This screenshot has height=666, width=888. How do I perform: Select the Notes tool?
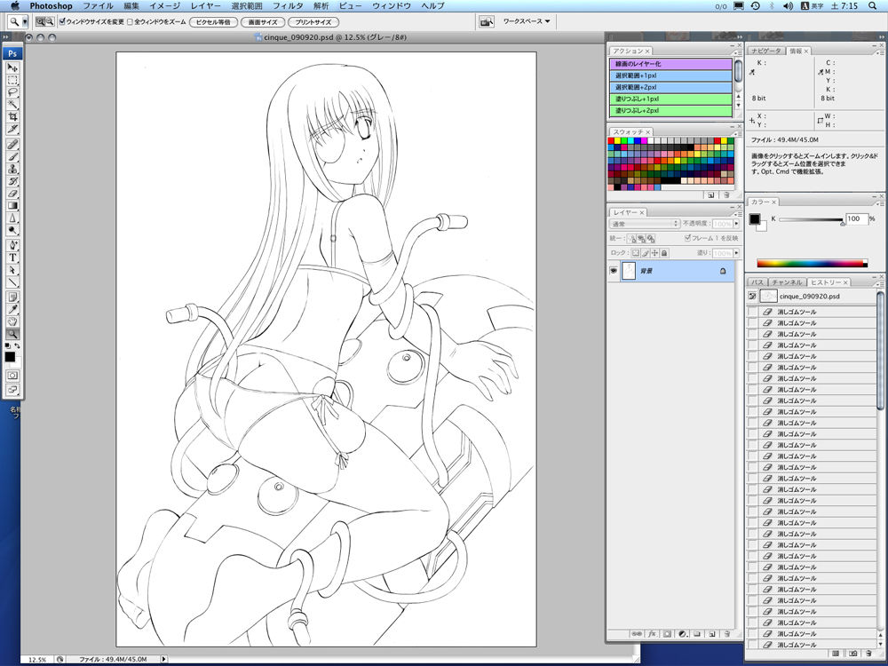pyautogui.click(x=12, y=297)
